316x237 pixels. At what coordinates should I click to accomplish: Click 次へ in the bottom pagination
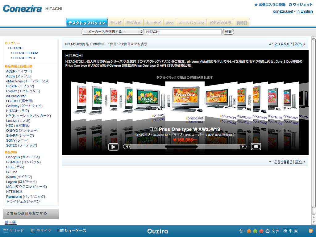[x=299, y=162]
